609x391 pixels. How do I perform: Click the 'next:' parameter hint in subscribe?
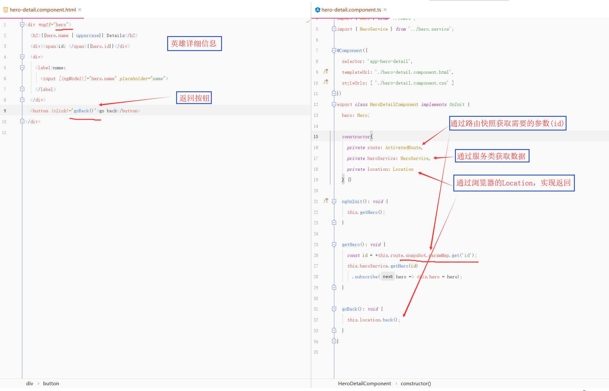(x=388, y=277)
